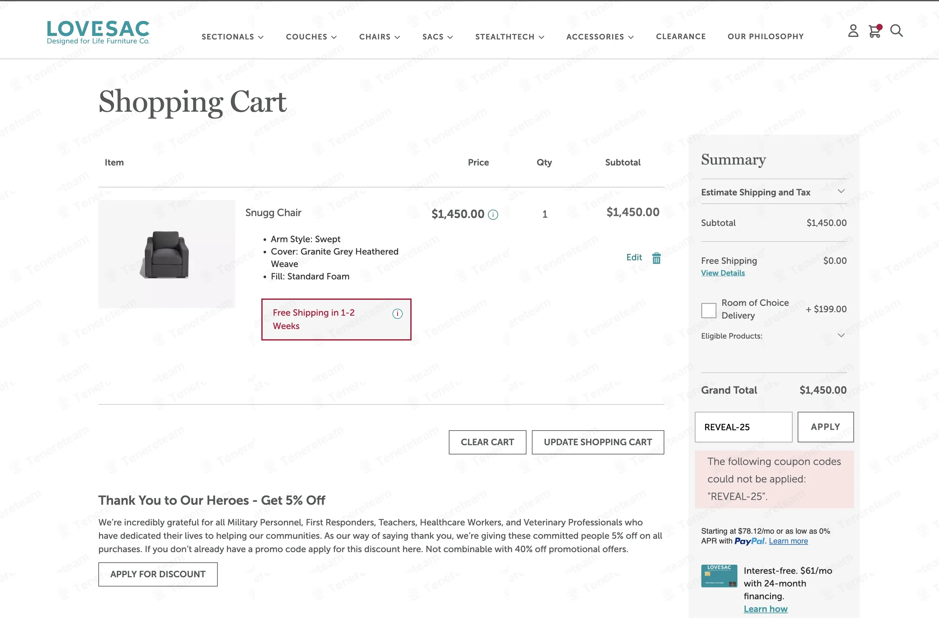Open the account profile icon

[x=853, y=31]
